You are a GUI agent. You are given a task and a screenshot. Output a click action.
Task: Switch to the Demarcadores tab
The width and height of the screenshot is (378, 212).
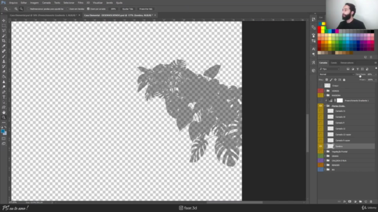point(347,63)
